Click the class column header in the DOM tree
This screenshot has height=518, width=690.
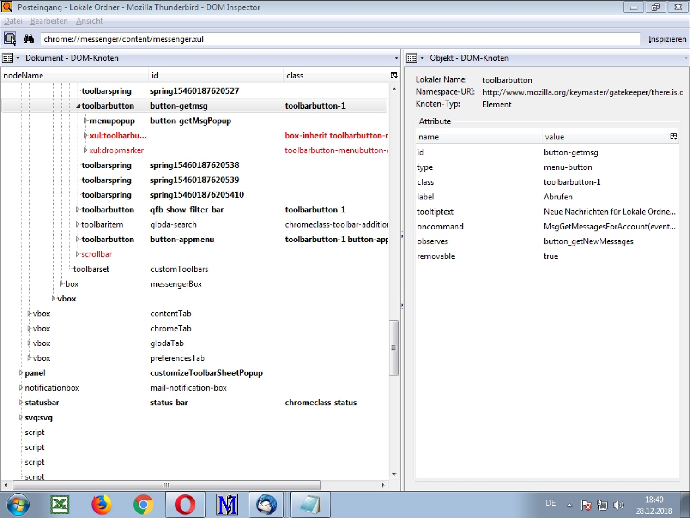click(x=336, y=75)
